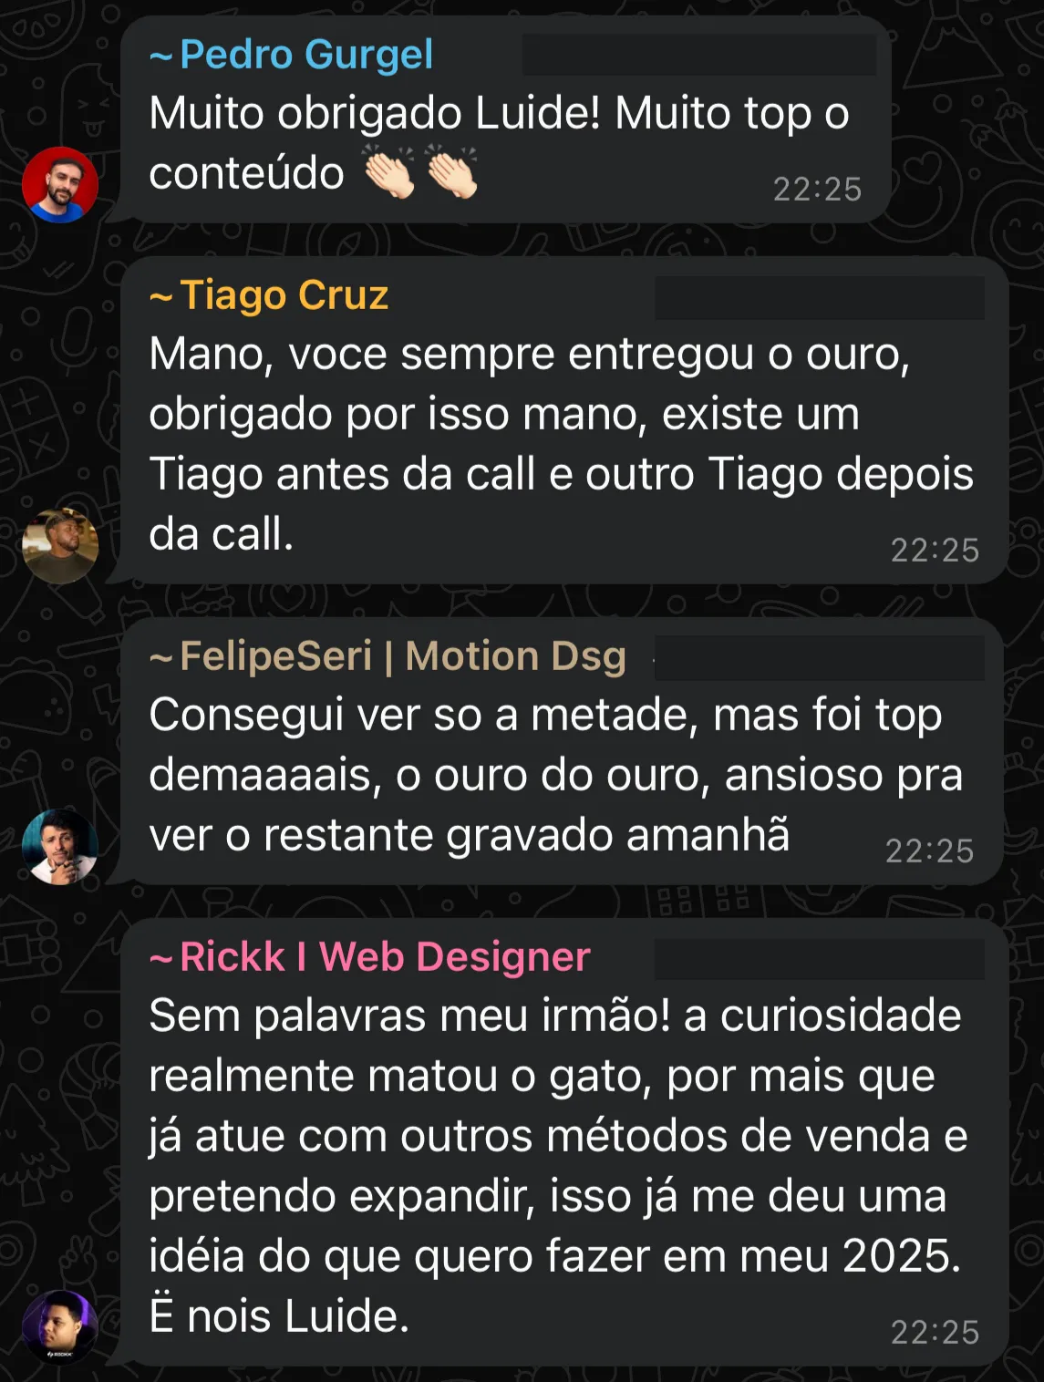Tap redacted number beside Rickk's name
The height and width of the screenshot is (1382, 1044).
tap(820, 959)
